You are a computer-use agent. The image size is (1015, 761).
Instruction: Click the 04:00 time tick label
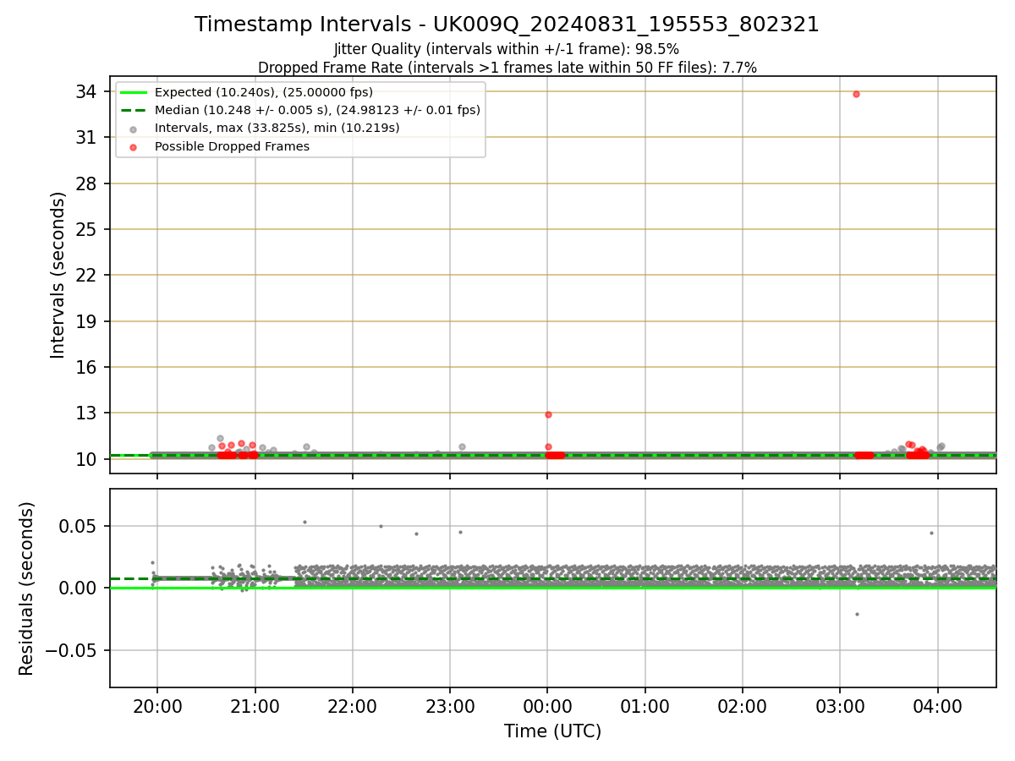click(938, 706)
